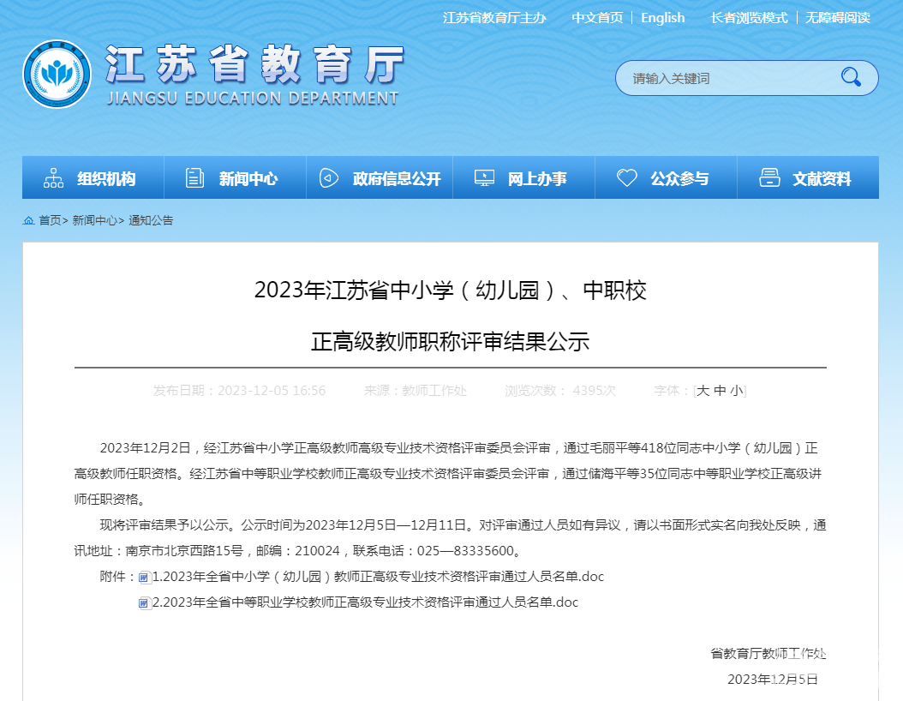Image resolution: width=903 pixels, height=701 pixels.
Task: Click the 组织机构 org-chart icon
Action: click(54, 178)
